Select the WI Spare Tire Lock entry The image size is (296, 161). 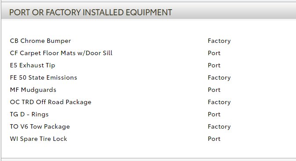pyautogui.click(x=39, y=139)
